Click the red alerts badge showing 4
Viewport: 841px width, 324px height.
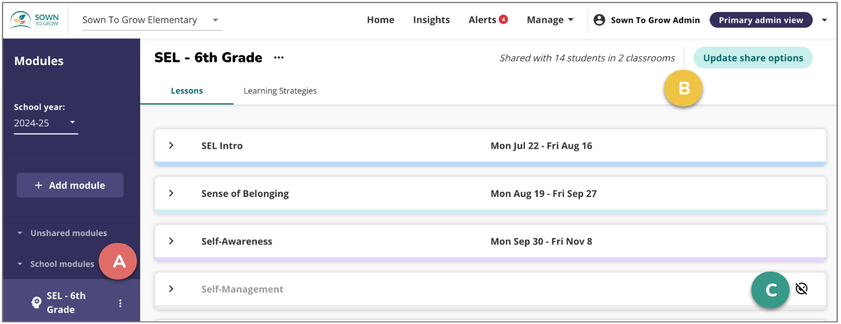503,20
